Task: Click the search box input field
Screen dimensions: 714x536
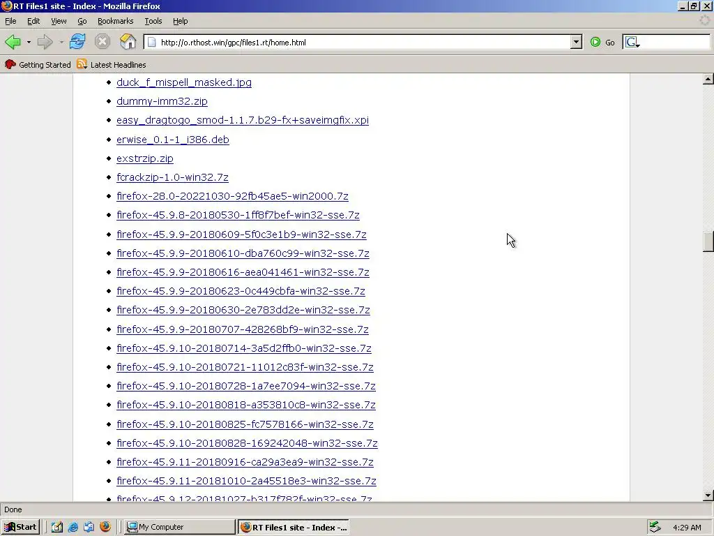Action: pyautogui.click(x=675, y=43)
